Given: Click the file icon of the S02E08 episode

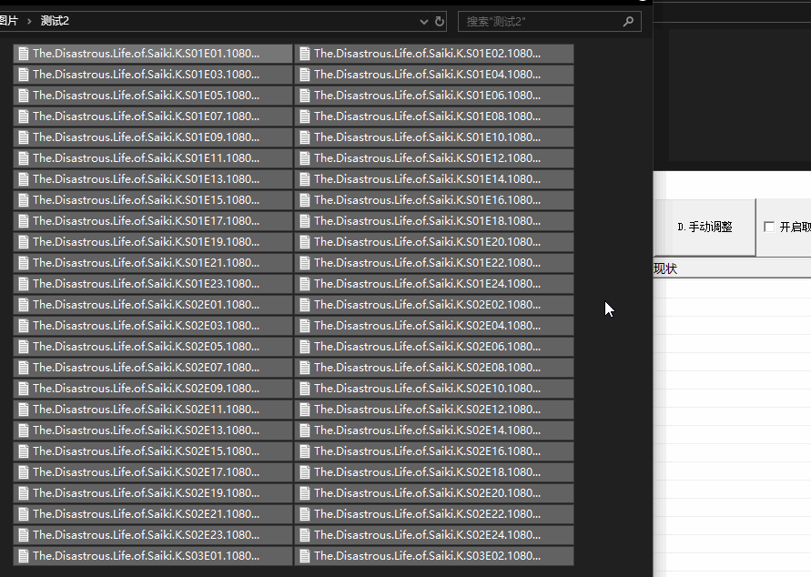Looking at the screenshot, I should [305, 368].
